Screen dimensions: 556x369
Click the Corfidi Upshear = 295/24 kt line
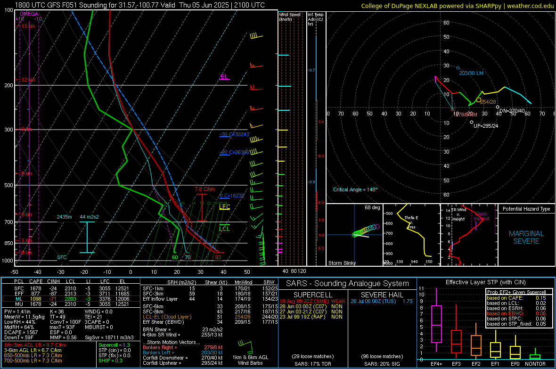(183, 362)
